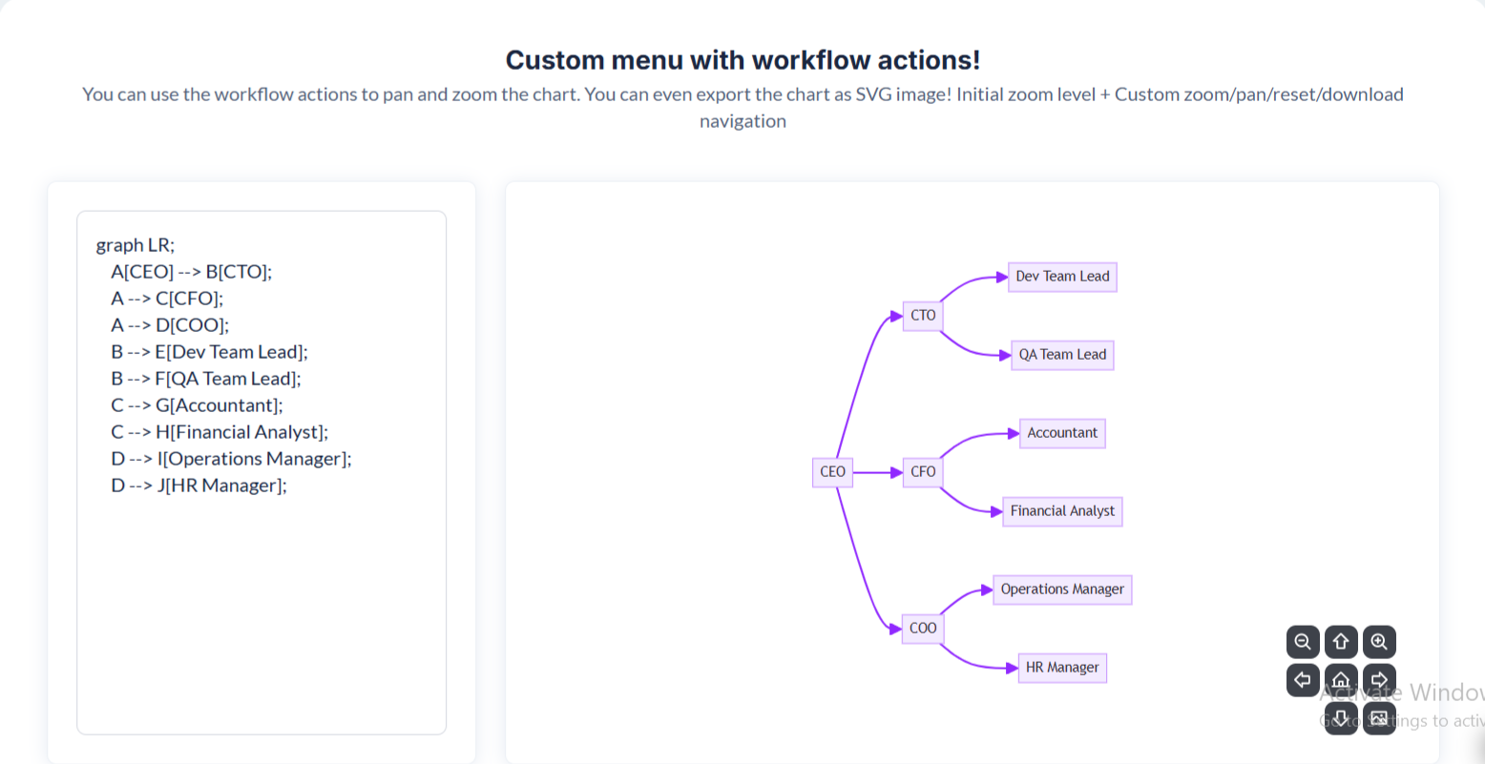1485x764 pixels.
Task: Pan the chart left with left arrow
Action: (1303, 680)
